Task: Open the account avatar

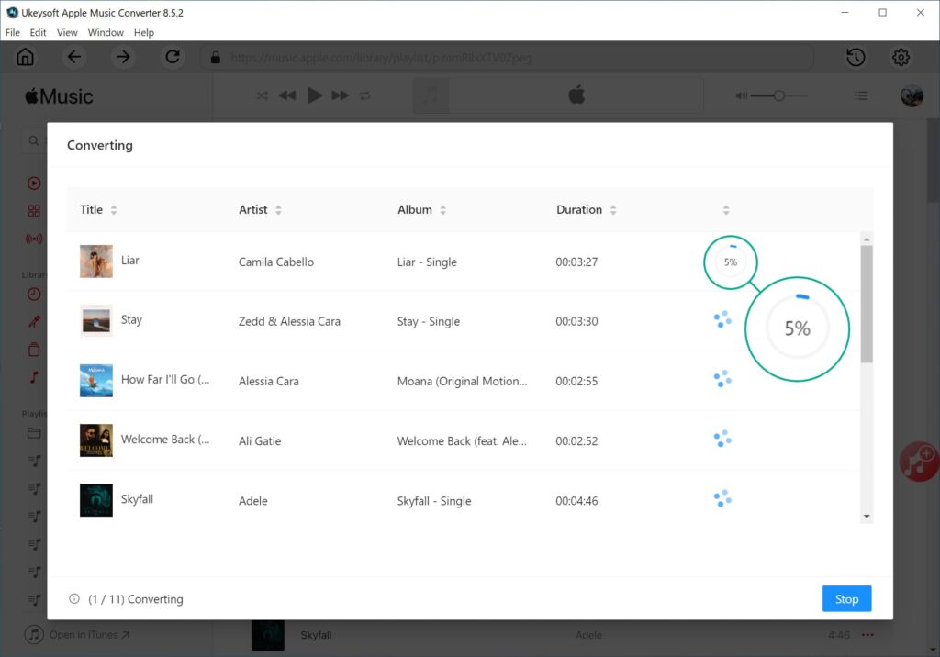Action: 912,96
